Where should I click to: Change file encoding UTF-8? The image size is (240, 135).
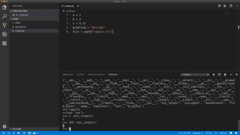coord(208,133)
